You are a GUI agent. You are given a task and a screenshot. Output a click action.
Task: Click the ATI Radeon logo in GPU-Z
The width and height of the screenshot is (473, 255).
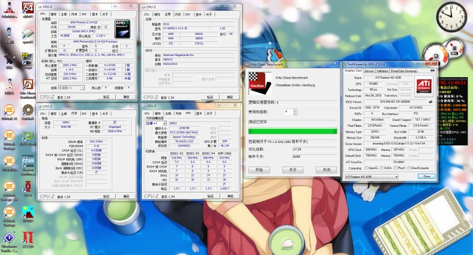click(x=423, y=86)
